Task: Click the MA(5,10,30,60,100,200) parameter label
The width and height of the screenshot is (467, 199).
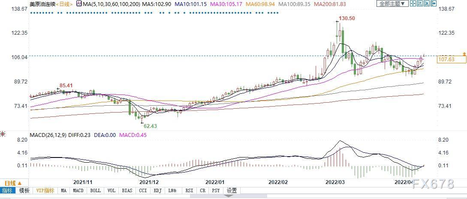Action: pyautogui.click(x=111, y=4)
